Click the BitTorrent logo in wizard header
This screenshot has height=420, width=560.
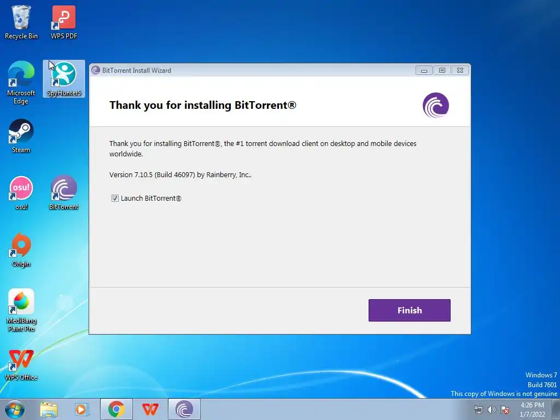point(436,106)
